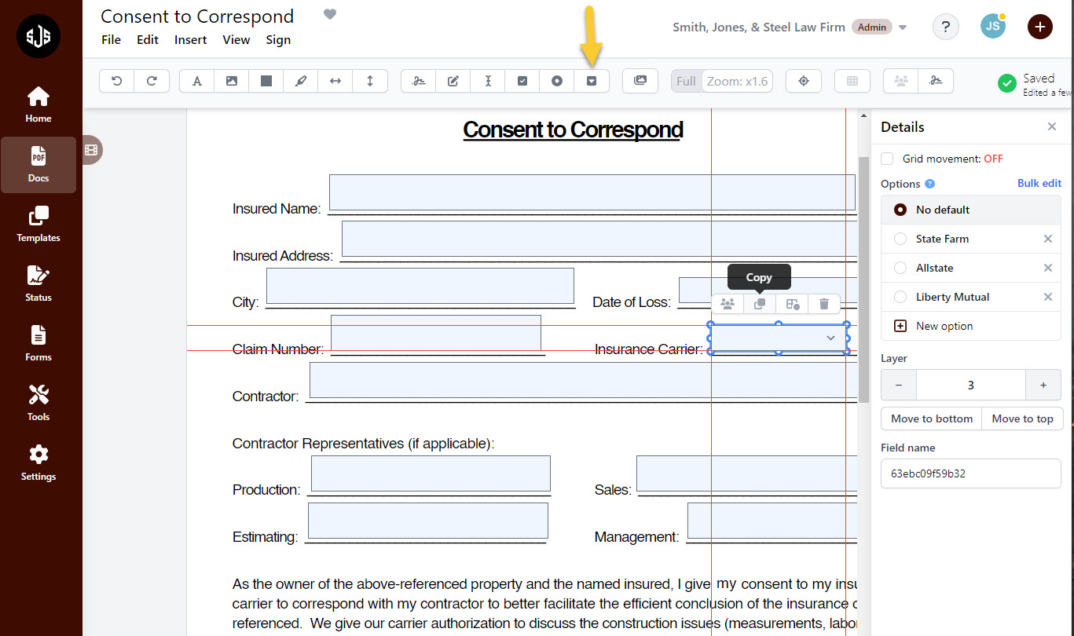Add a signature field from toolbar
The width and height of the screenshot is (1074, 636).
[419, 81]
